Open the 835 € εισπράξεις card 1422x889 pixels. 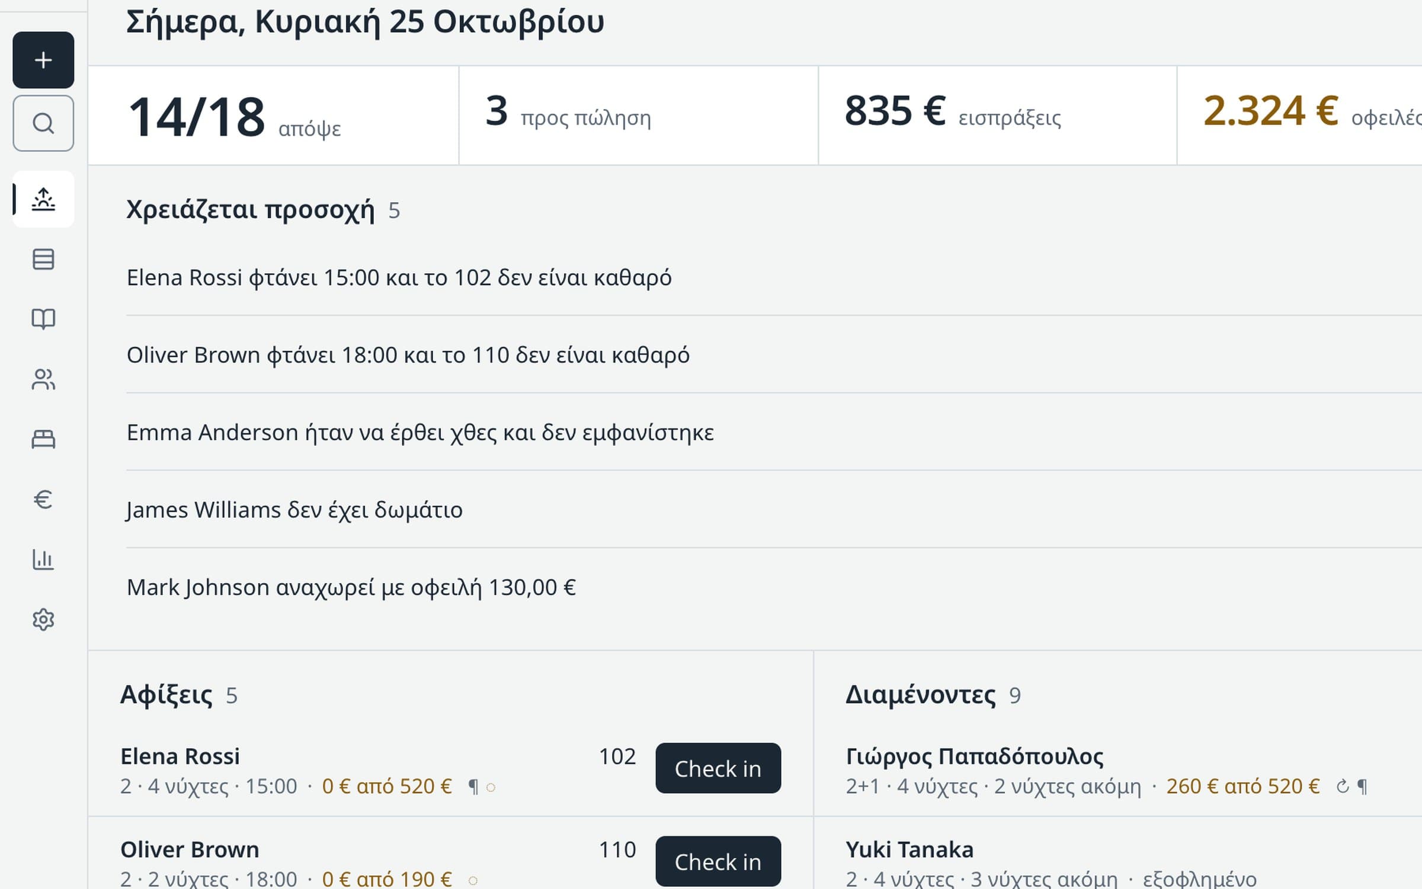998,116
